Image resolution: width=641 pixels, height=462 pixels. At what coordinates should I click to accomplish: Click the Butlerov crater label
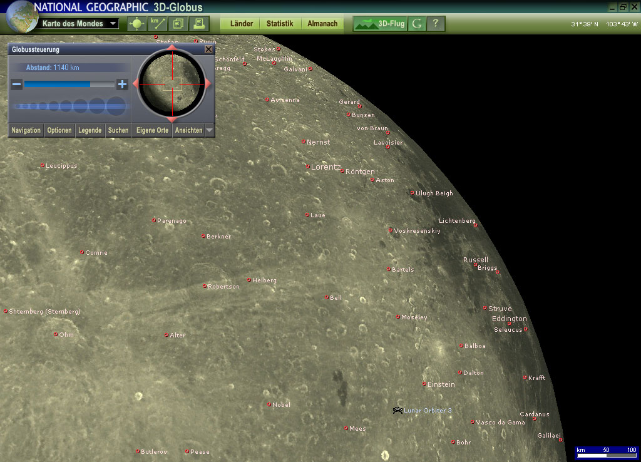click(x=154, y=452)
